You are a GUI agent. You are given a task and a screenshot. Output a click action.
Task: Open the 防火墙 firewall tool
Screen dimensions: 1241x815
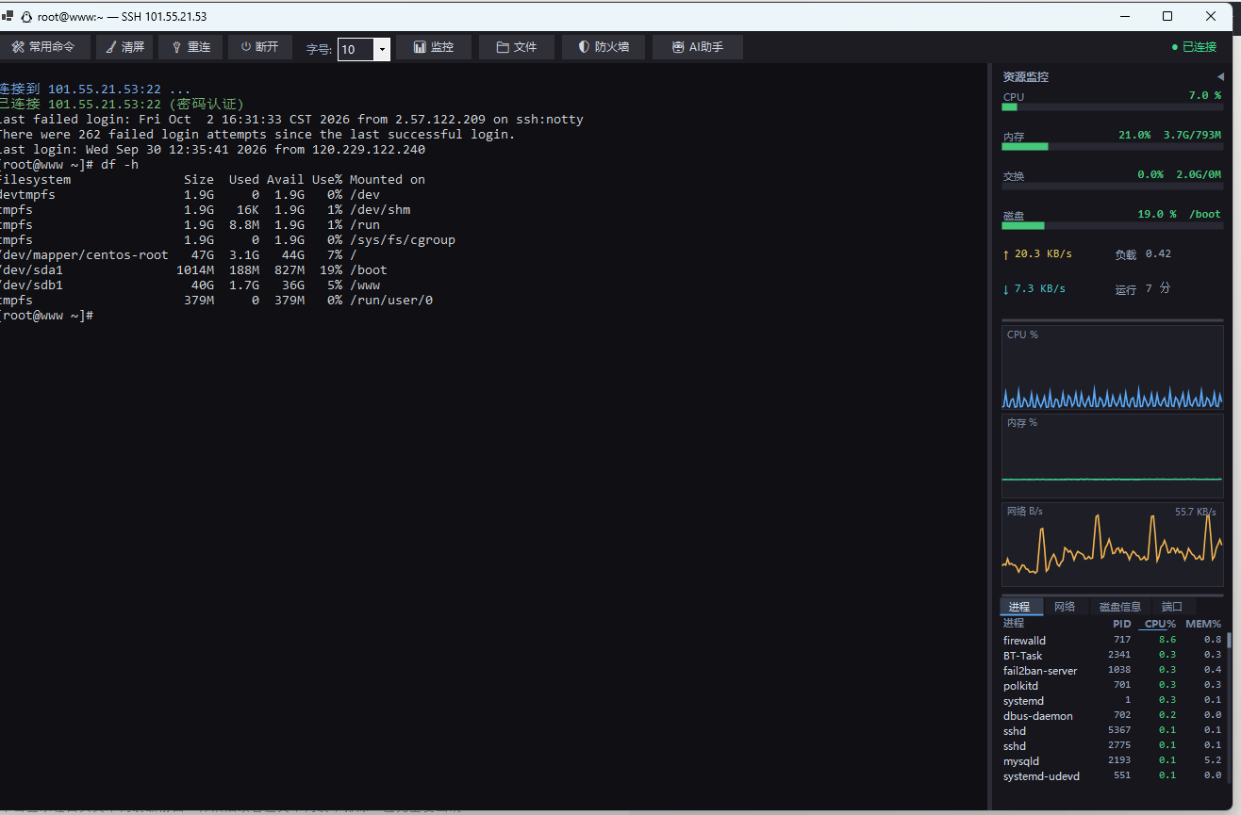pos(604,47)
